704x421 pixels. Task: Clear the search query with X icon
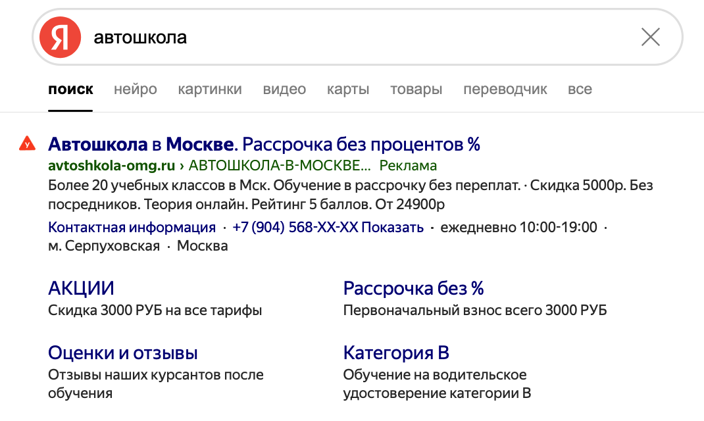[x=650, y=37]
